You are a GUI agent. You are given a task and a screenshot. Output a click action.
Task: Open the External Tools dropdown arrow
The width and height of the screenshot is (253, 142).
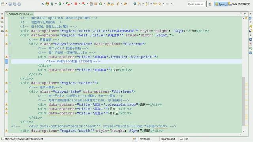click(72, 4)
